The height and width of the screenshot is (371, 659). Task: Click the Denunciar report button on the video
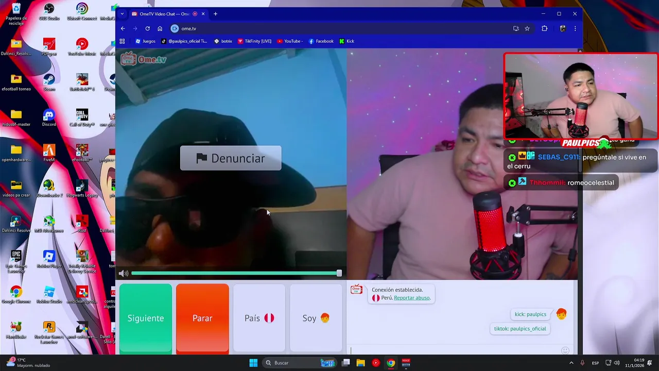[231, 158]
